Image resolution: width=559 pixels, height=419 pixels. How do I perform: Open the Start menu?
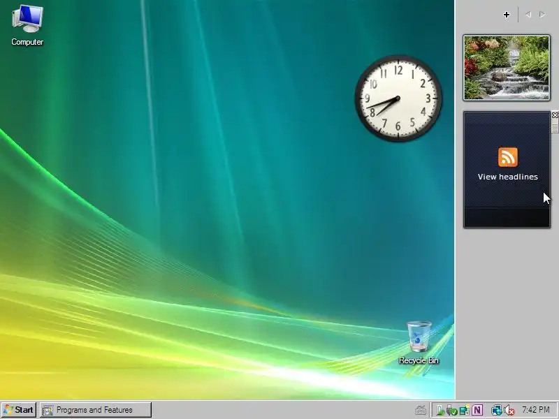click(19, 410)
